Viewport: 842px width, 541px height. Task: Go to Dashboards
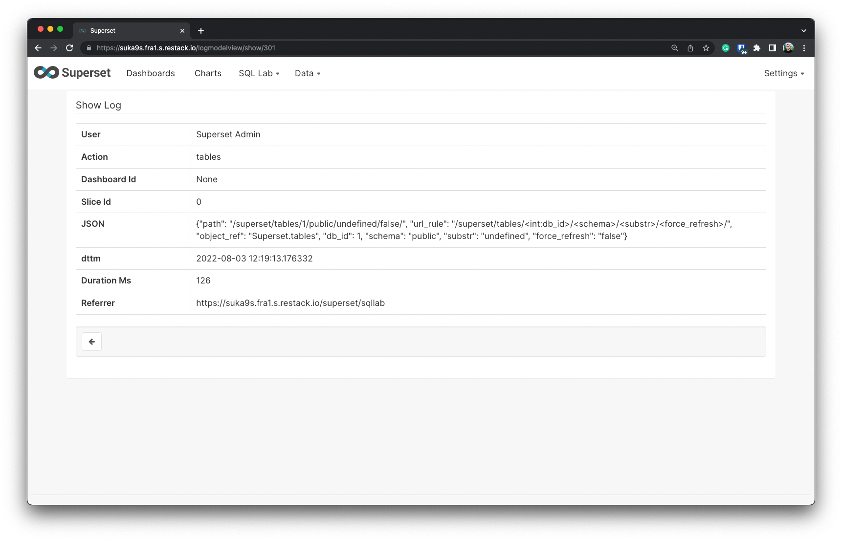click(x=151, y=73)
